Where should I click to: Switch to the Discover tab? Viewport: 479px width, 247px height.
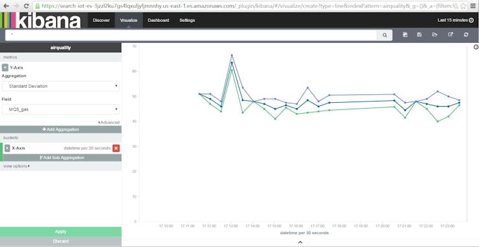(101, 21)
